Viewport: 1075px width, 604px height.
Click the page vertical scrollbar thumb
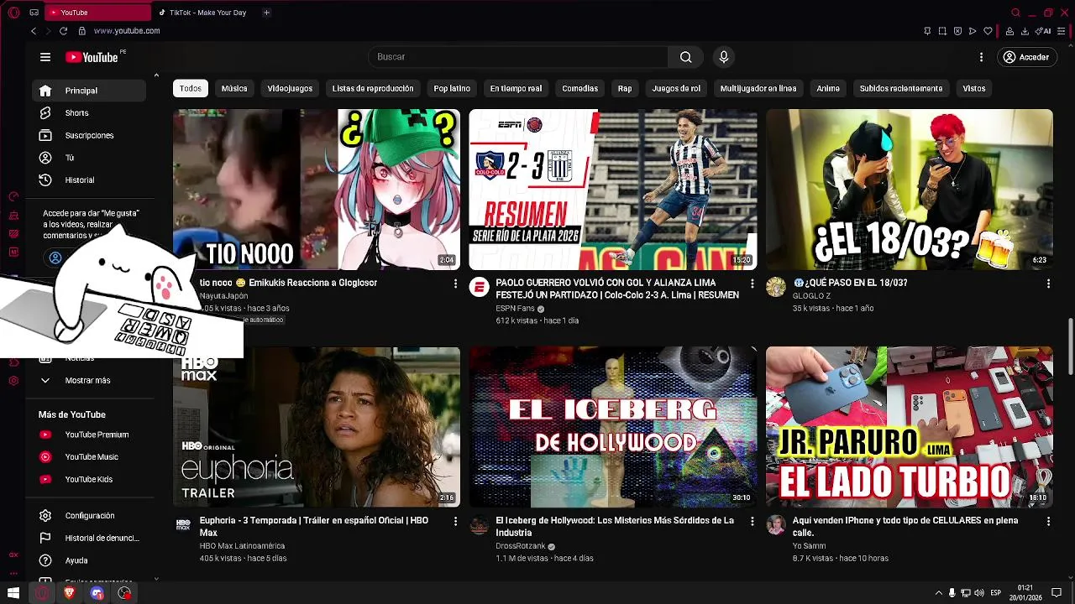click(1070, 346)
